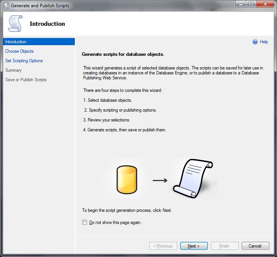
Task: Click the blue Help question-mark icon
Action: (x=255, y=42)
